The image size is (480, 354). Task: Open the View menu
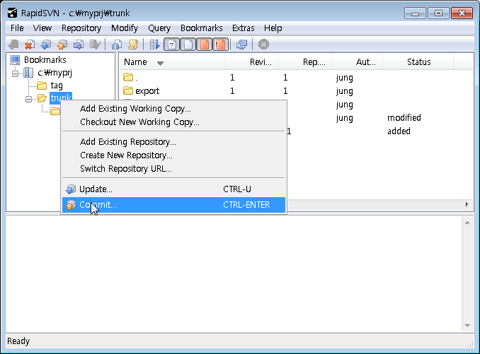(42, 28)
